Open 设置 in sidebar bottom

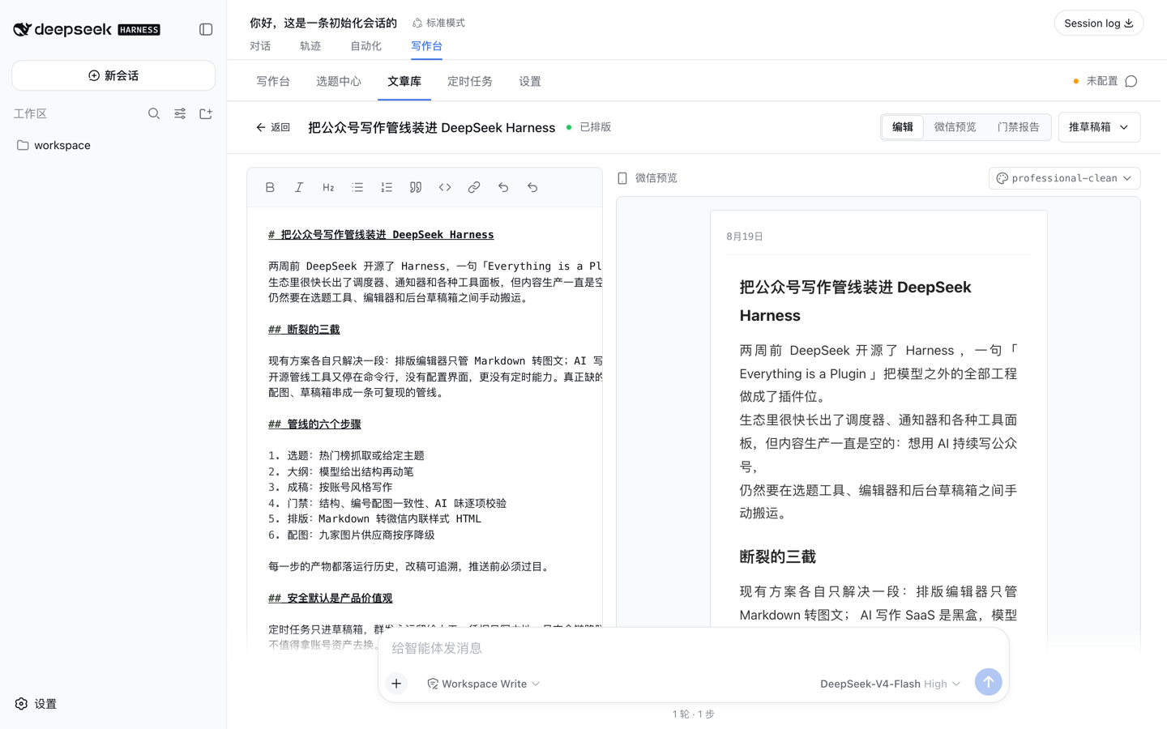pyautogui.click(x=36, y=704)
